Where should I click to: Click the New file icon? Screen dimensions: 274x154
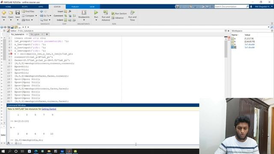click(4, 12)
